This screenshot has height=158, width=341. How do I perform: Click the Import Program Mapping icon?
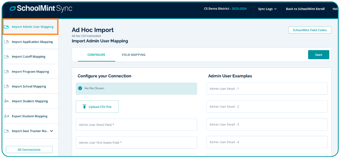pos(7,72)
